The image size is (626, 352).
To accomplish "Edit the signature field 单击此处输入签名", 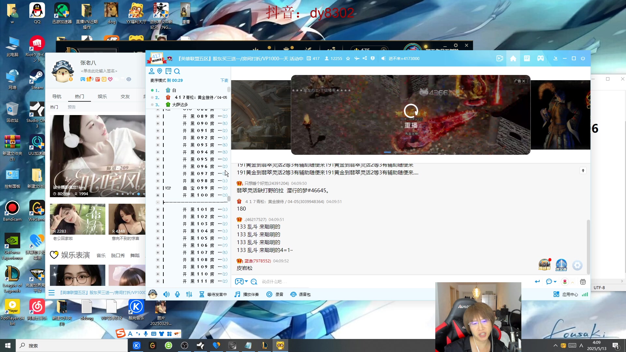I will (99, 71).
